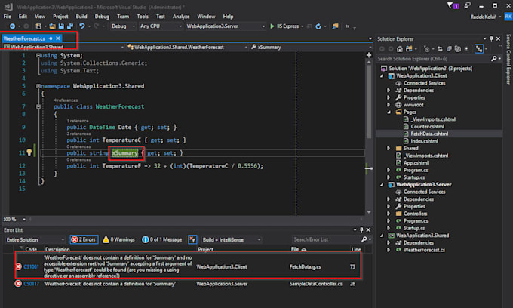Click the split editor plus icon above scrollbar
This screenshot has height=308, width=513.
tap(369, 55)
